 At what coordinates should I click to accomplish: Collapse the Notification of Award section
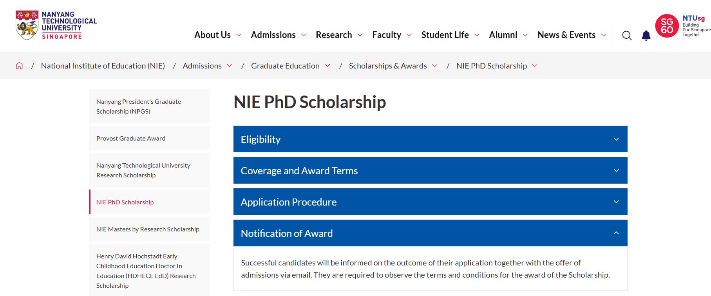430,233
